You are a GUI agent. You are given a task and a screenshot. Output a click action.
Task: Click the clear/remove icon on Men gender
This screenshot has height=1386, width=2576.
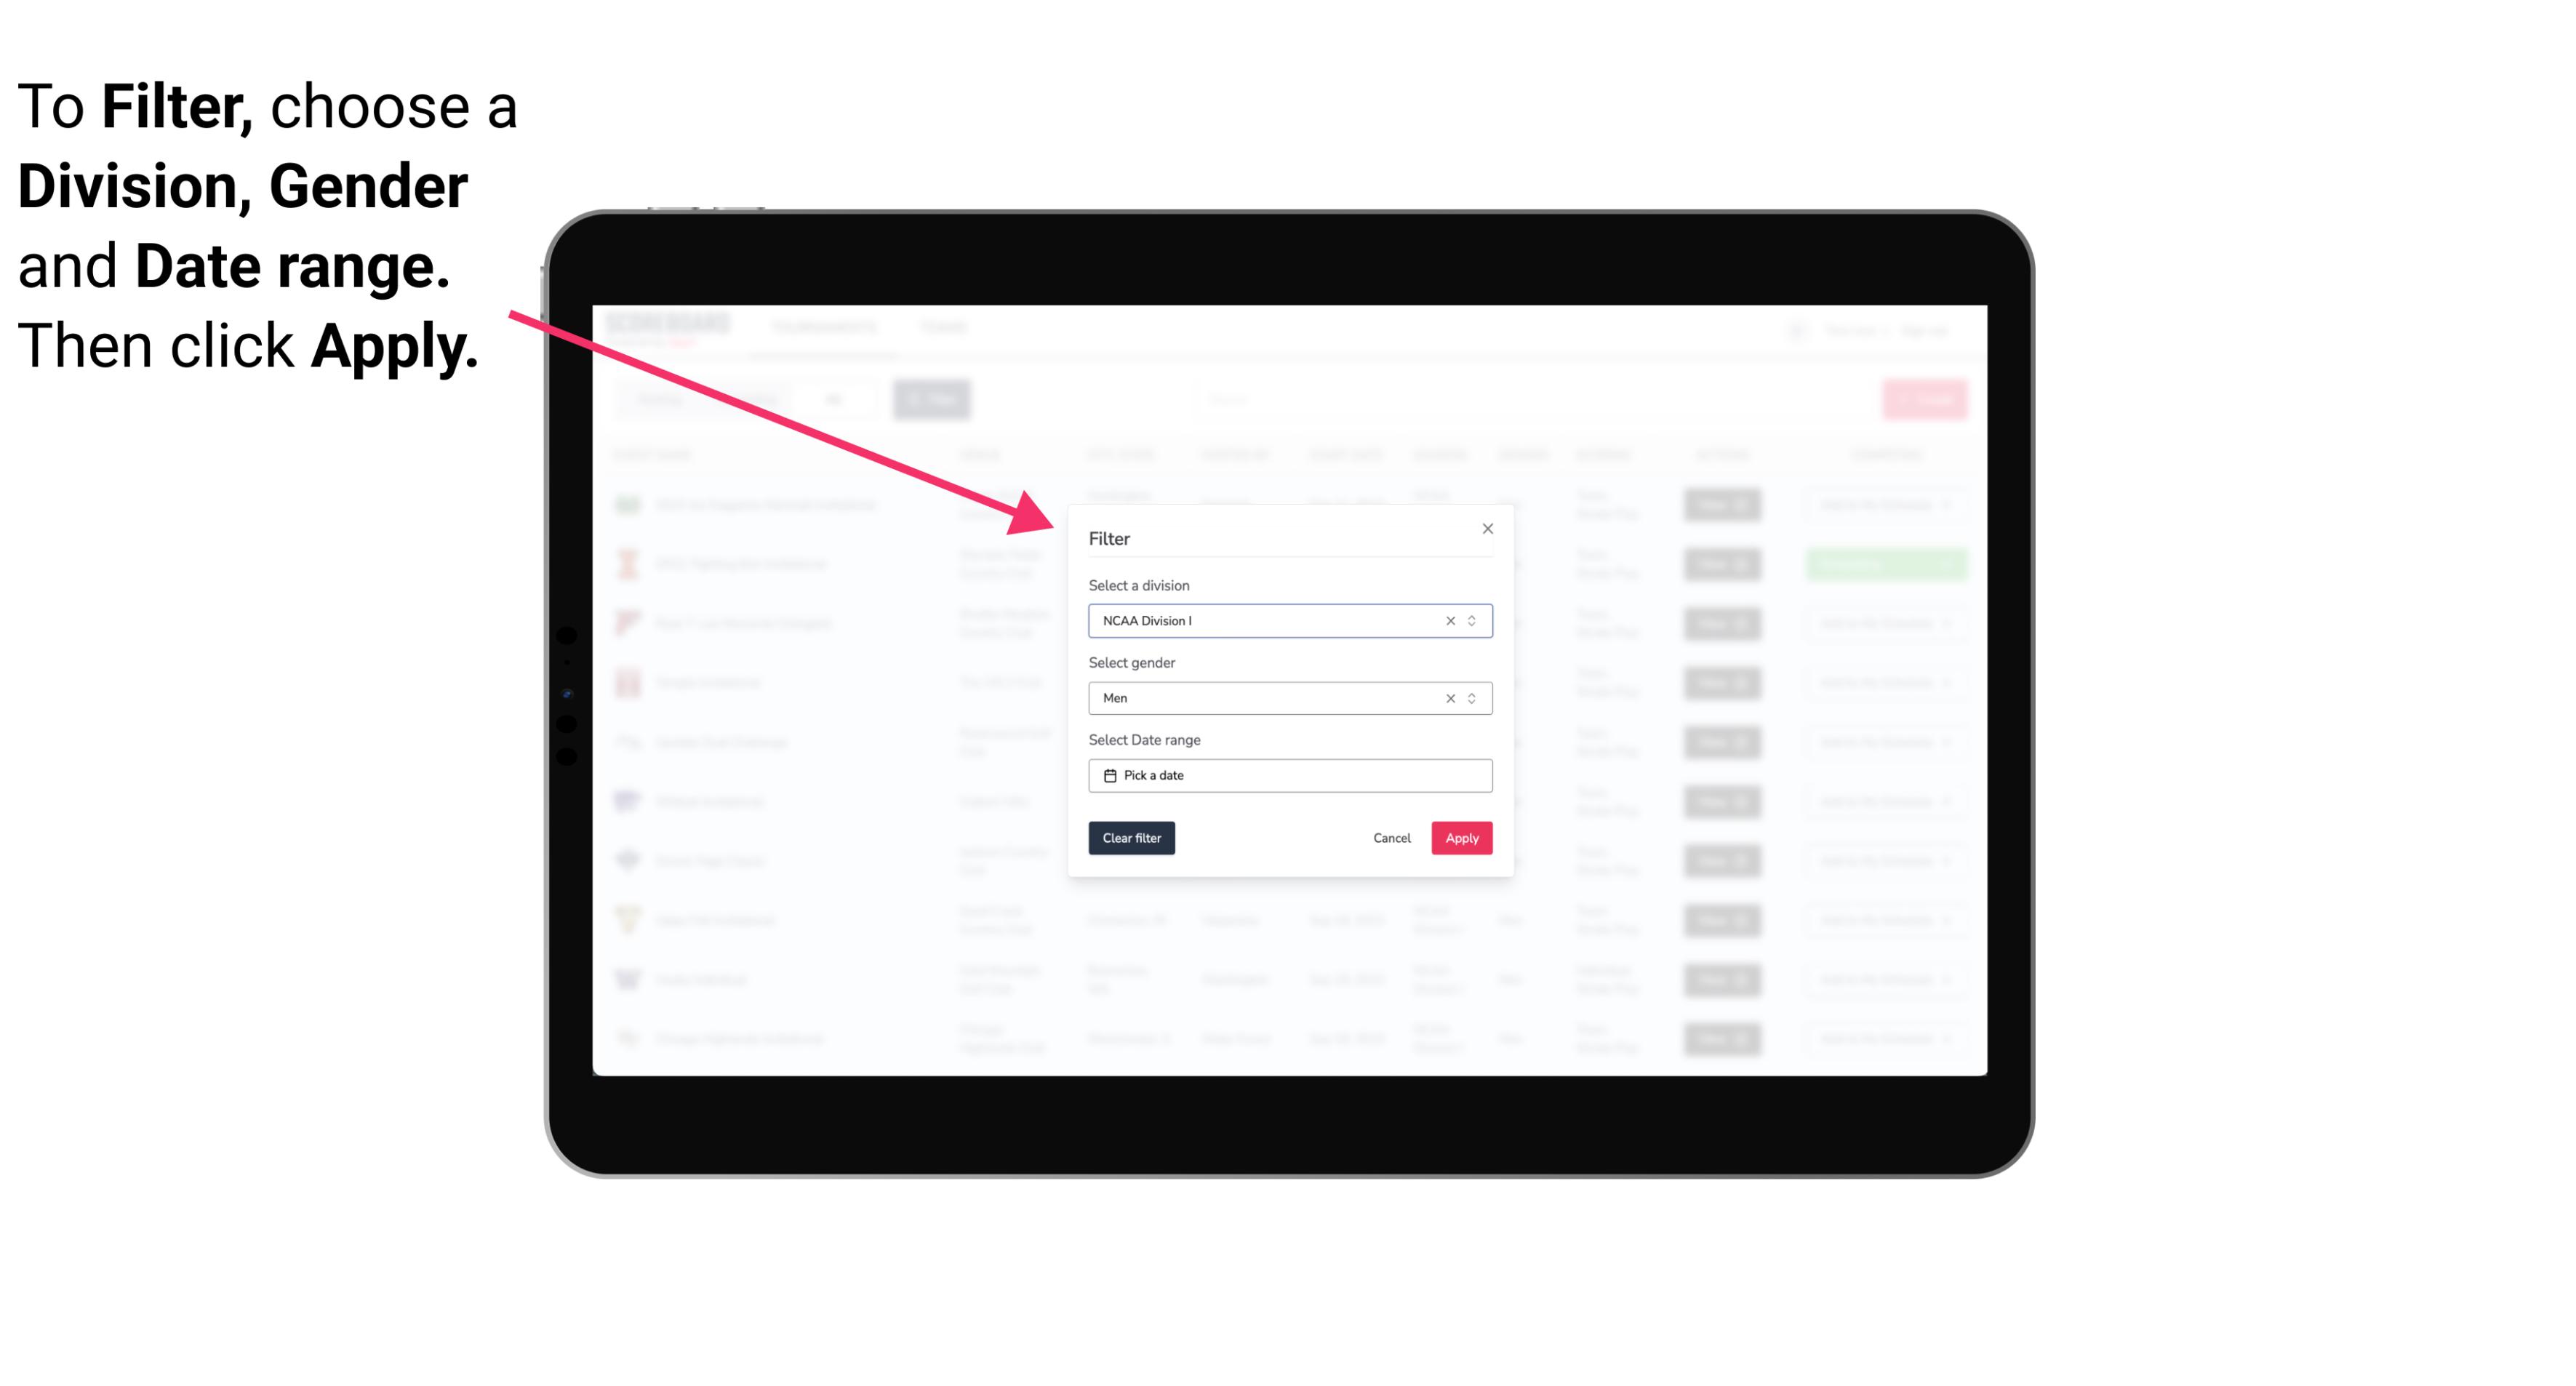pos(1447,698)
